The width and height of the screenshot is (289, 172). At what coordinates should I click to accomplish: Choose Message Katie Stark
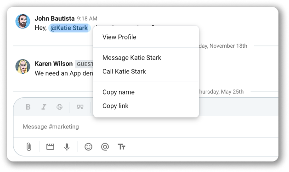click(x=146, y=58)
